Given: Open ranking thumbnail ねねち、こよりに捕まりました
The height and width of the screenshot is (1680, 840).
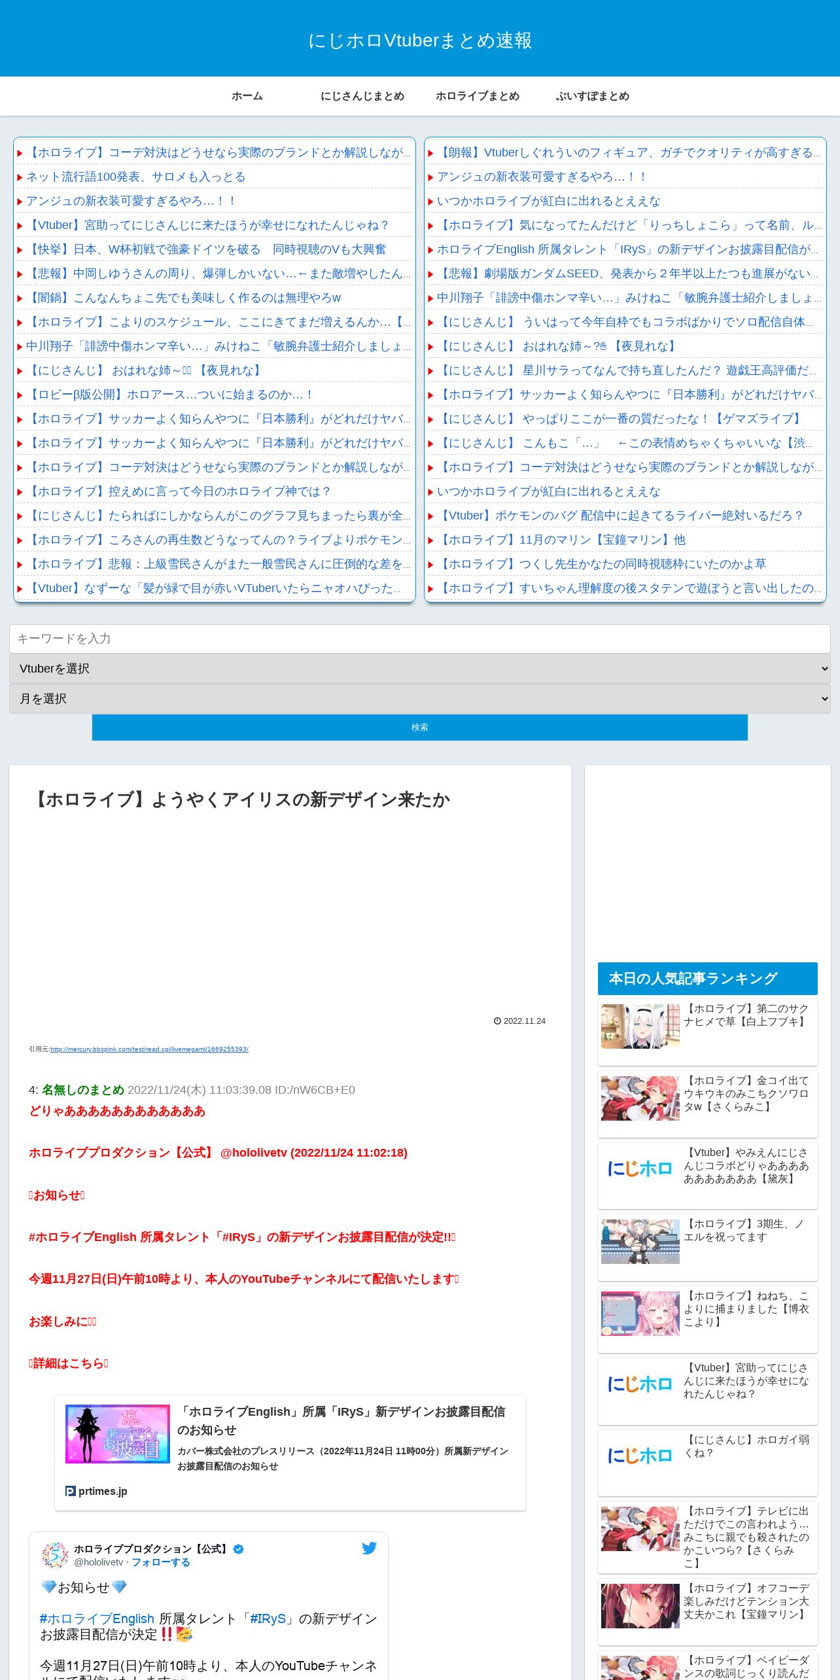Looking at the screenshot, I should 640,1313.
